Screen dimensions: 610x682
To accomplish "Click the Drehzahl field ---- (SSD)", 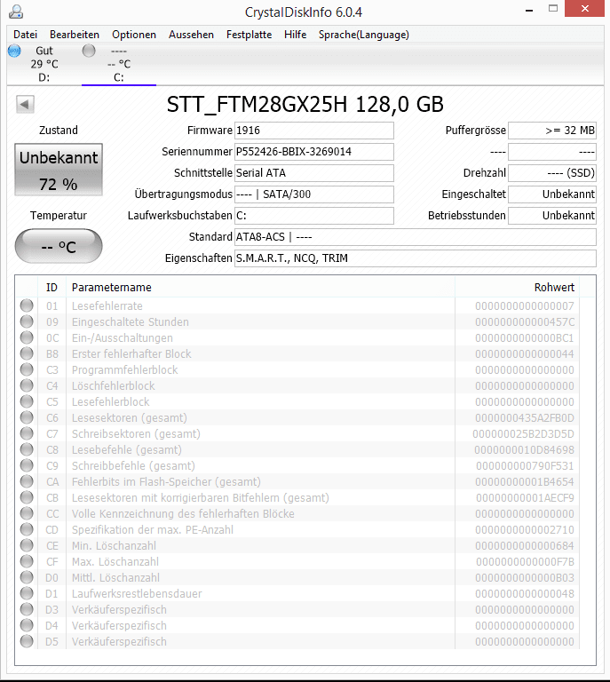I will tap(552, 173).
